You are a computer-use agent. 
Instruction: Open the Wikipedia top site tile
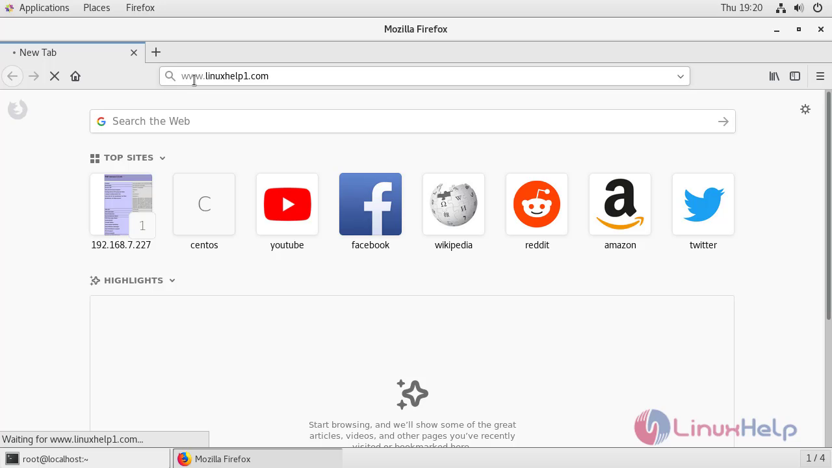(x=454, y=204)
